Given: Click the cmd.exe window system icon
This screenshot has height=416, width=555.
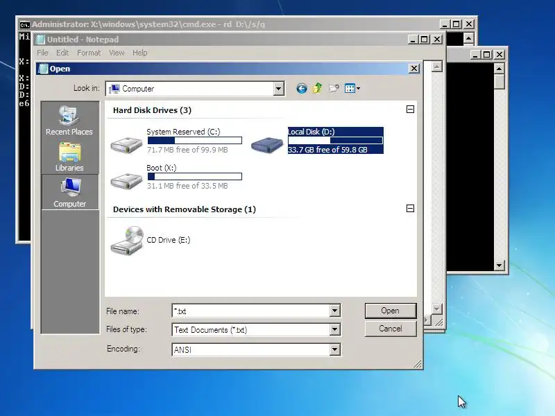Looking at the screenshot, I should pos(24,25).
